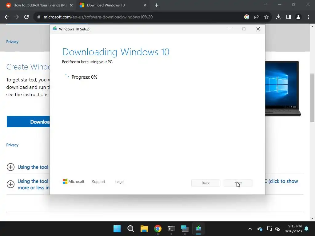Toggle Chrome side panel icon
The image size is (315, 236).
[289, 17]
